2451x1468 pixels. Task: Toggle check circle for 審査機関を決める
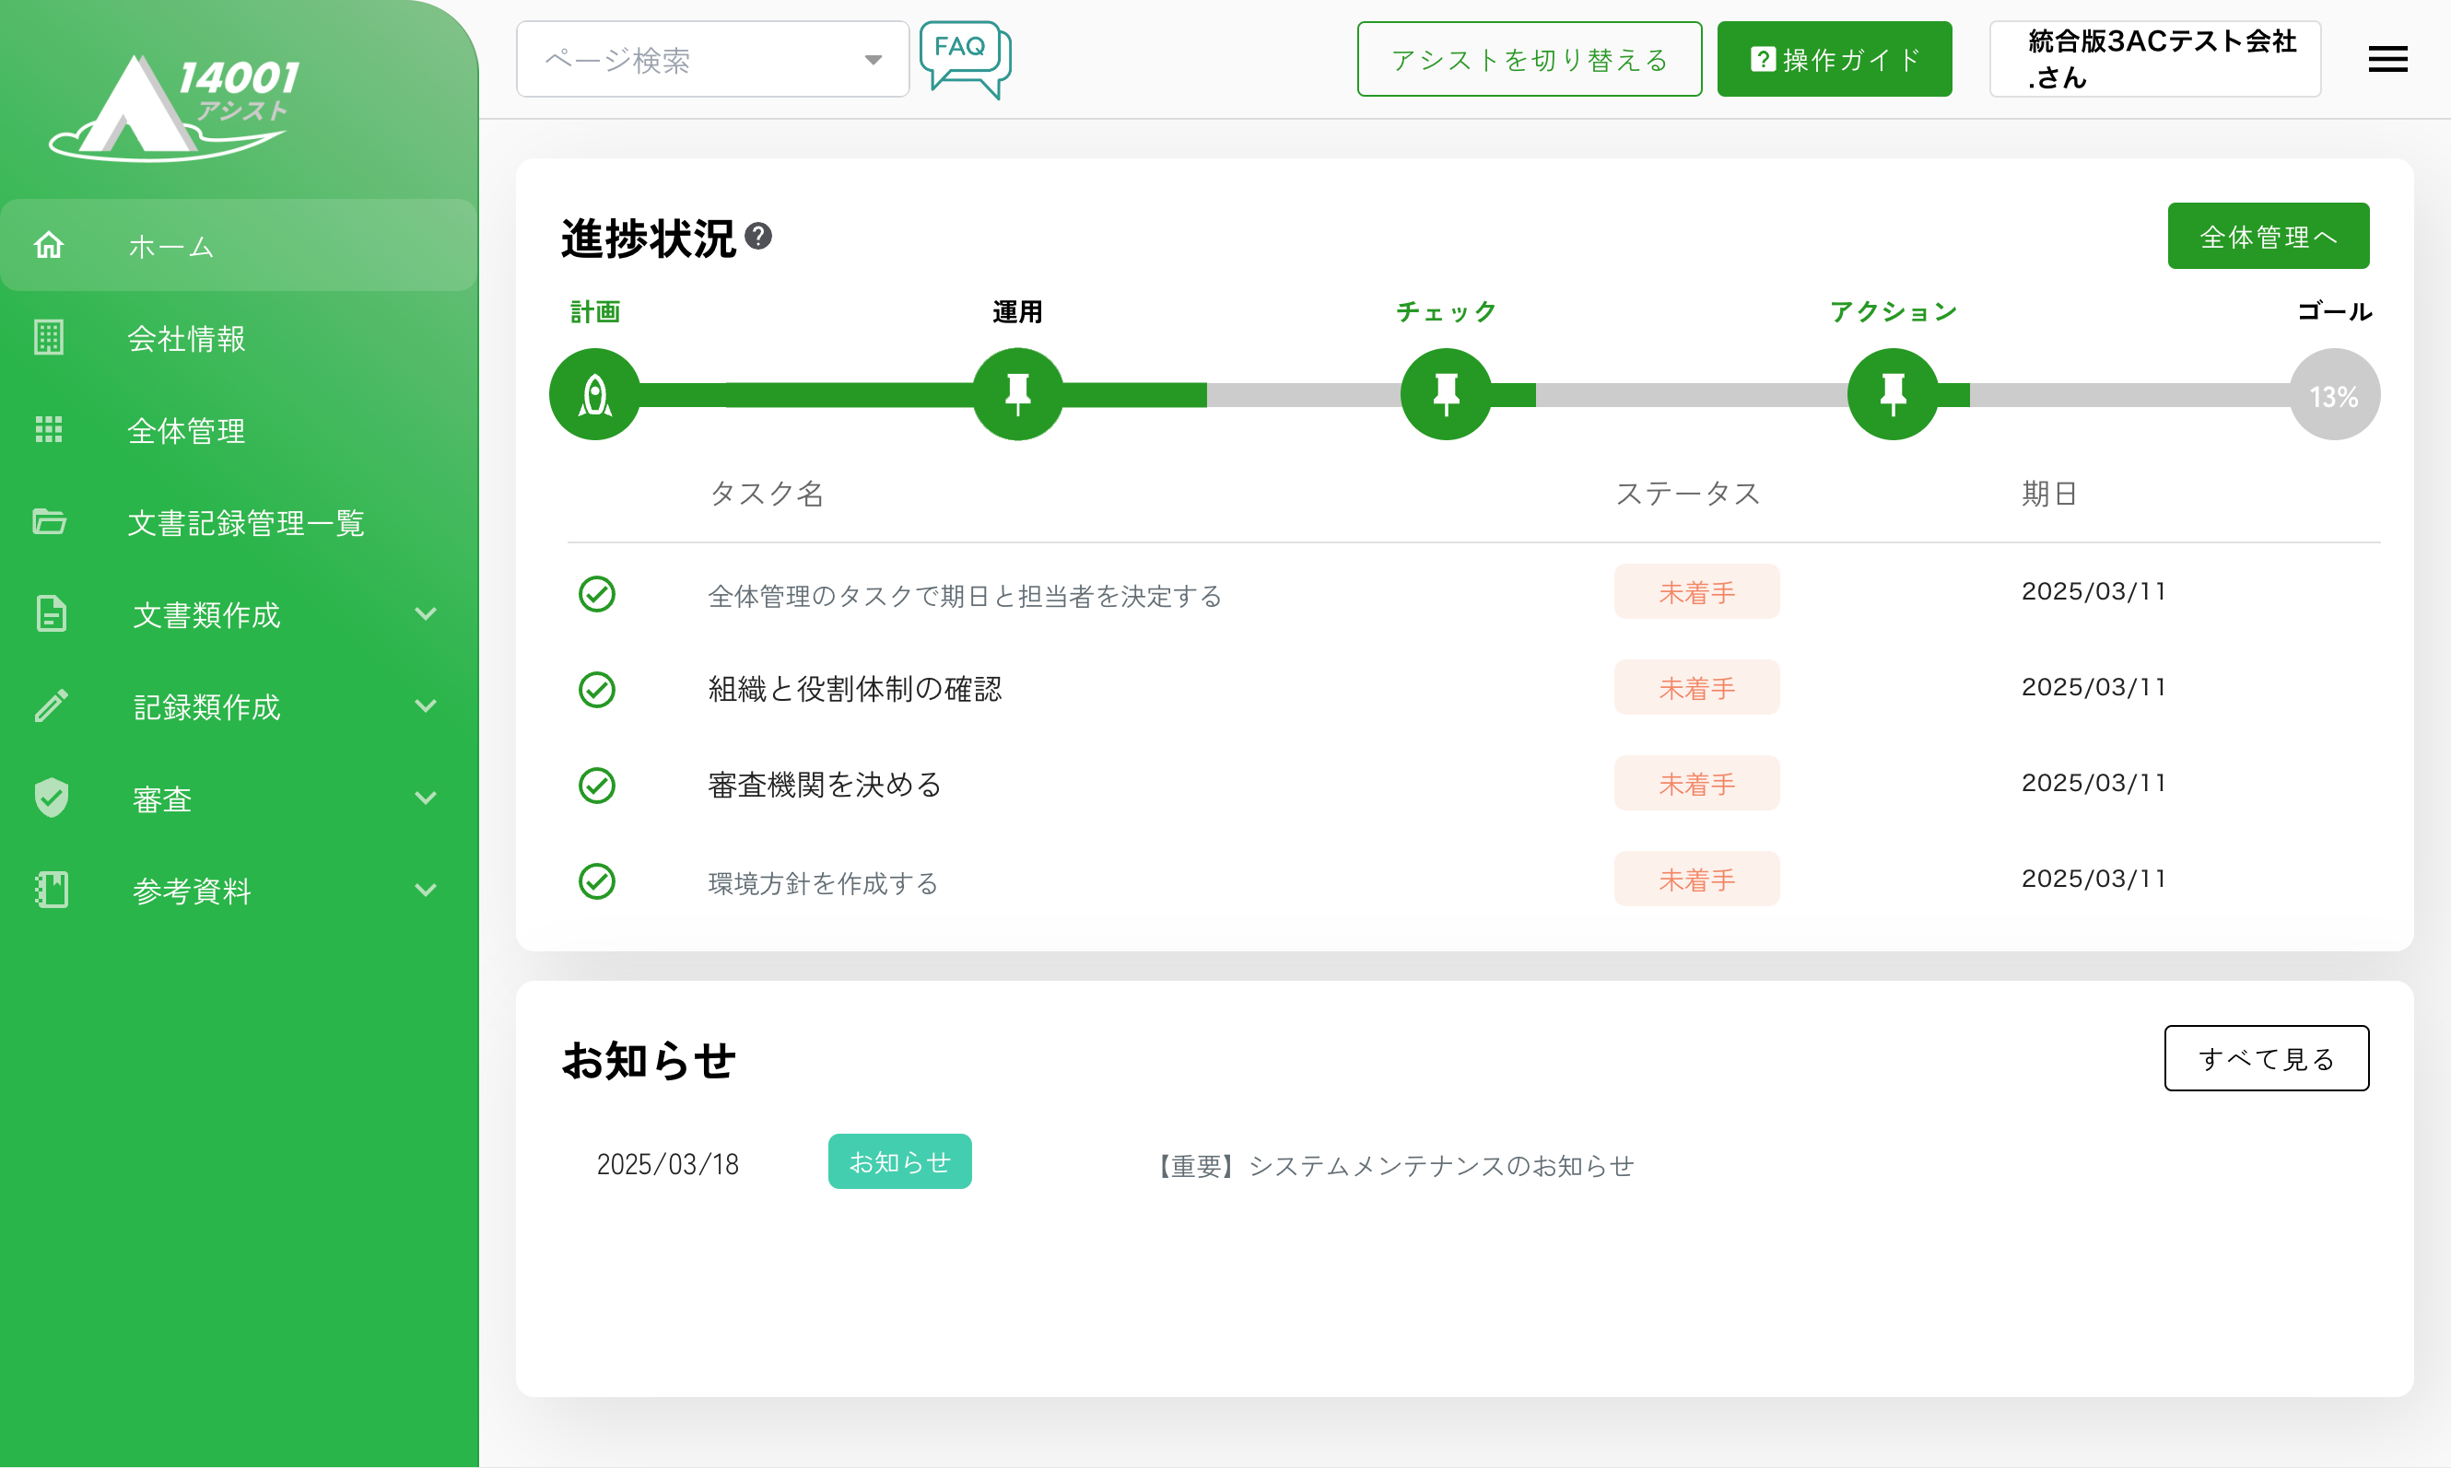(x=597, y=786)
